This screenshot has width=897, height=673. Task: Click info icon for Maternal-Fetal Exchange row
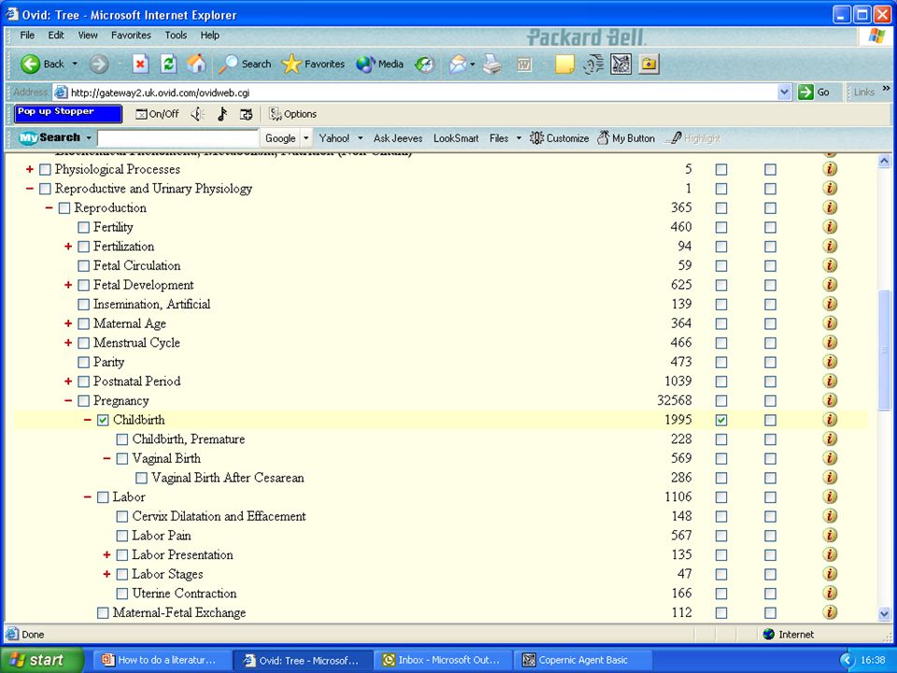(x=830, y=612)
